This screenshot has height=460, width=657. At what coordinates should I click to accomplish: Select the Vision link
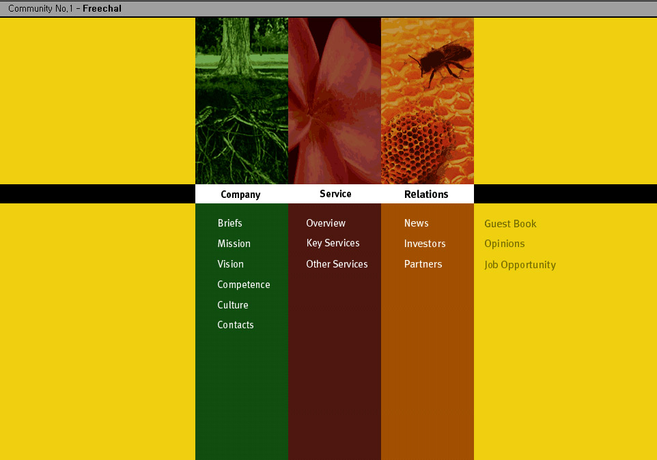[x=230, y=264]
